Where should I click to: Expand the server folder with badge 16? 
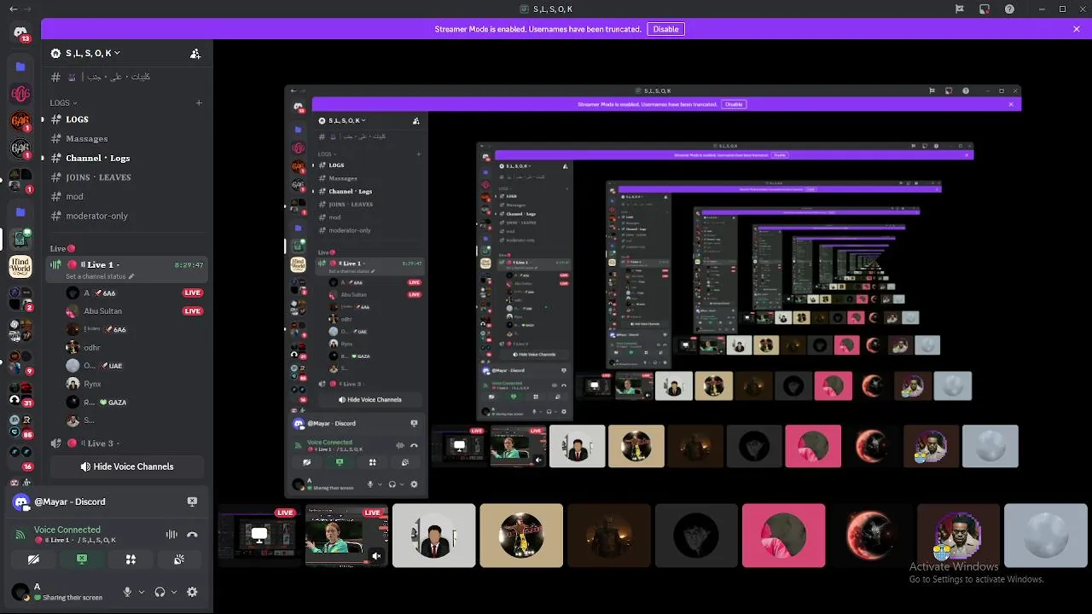(20, 458)
